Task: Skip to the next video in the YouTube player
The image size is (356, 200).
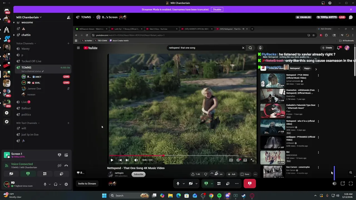Action: [x=127, y=160]
